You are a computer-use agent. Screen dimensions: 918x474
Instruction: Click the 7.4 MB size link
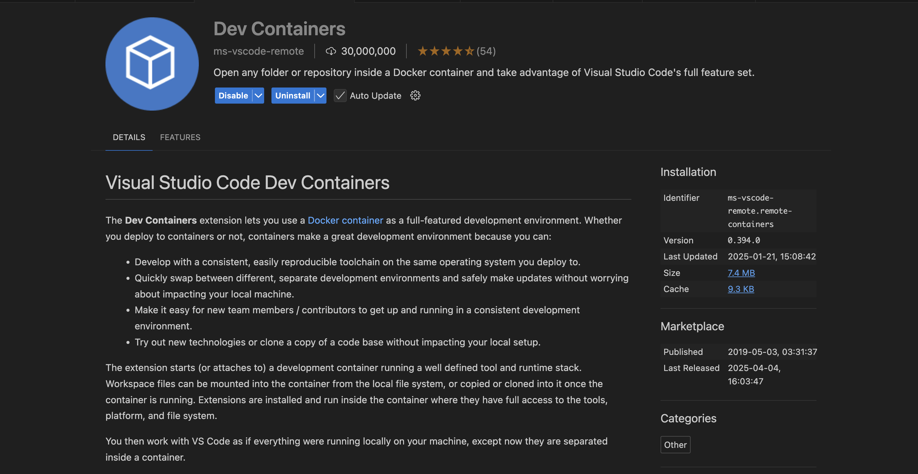click(x=741, y=273)
